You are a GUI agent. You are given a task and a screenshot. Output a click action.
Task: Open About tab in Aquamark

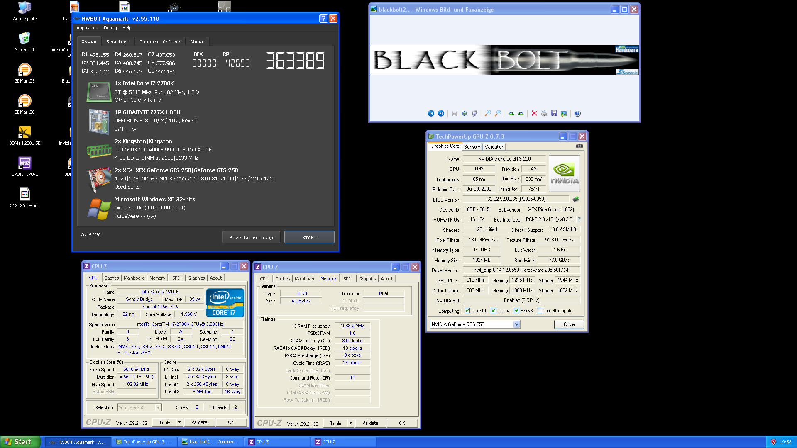(x=197, y=41)
